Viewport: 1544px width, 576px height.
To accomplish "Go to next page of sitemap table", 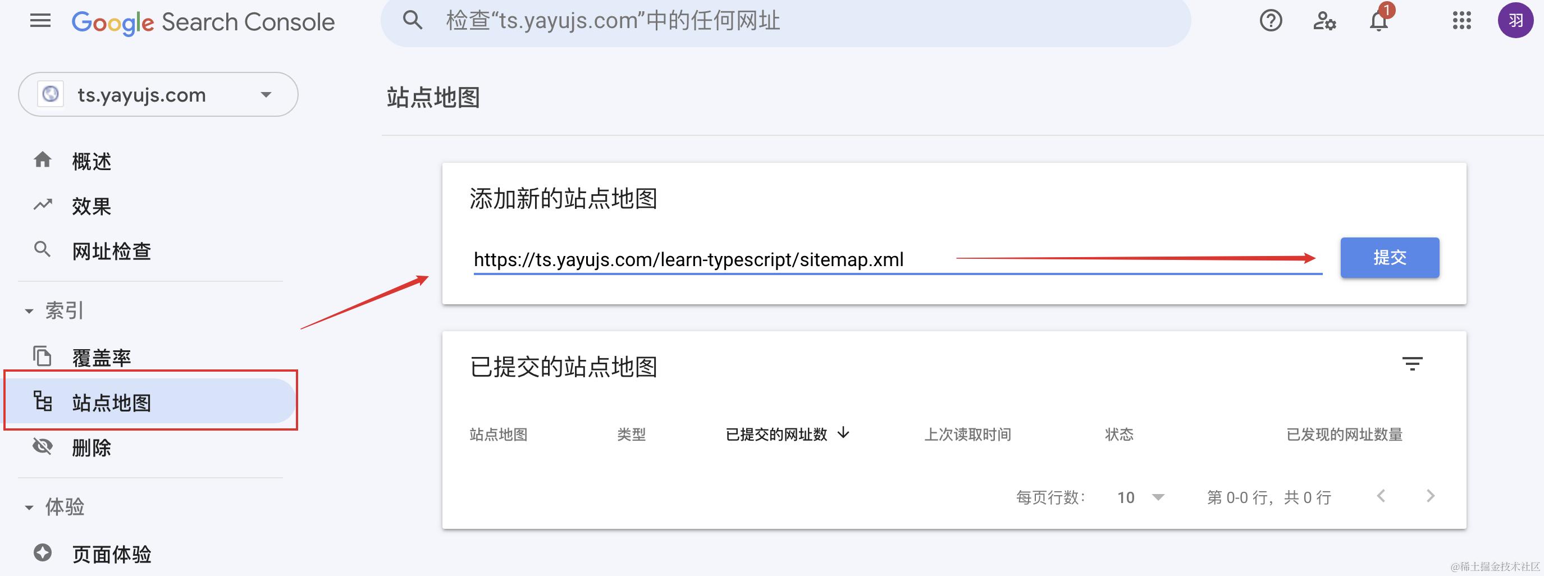I will pyautogui.click(x=1431, y=496).
